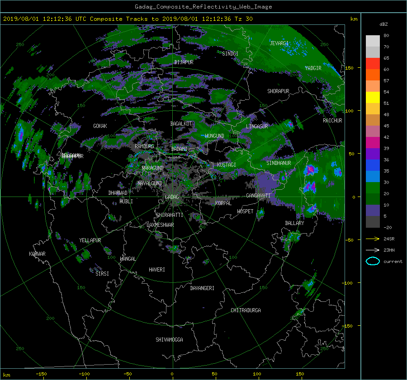Click the cyan 'current' ellipse legend symbol
The width and height of the screenshot is (407, 380).
tap(373, 261)
